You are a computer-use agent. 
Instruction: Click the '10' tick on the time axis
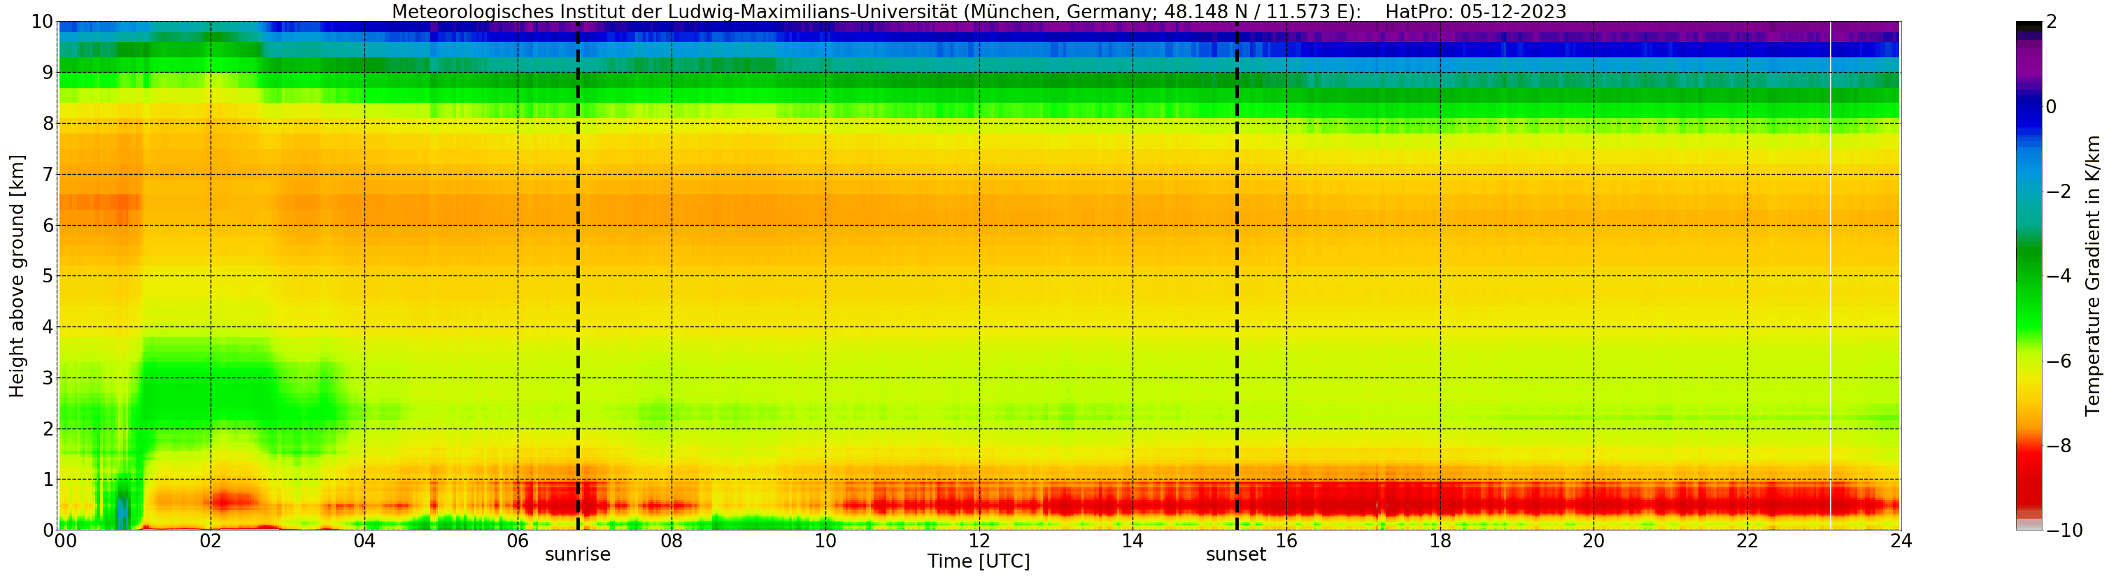[x=825, y=541]
